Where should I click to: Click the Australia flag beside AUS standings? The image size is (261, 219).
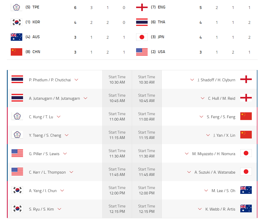click(17, 37)
